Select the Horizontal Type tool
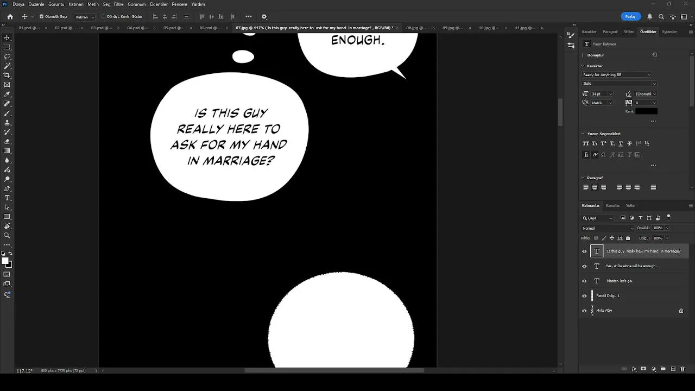 tap(7, 198)
